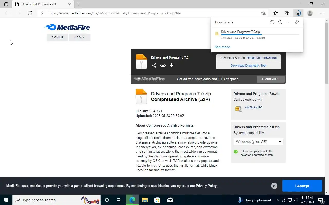Click the Downloads toolbar button in Edge
329x205 pixels.
[298, 13]
